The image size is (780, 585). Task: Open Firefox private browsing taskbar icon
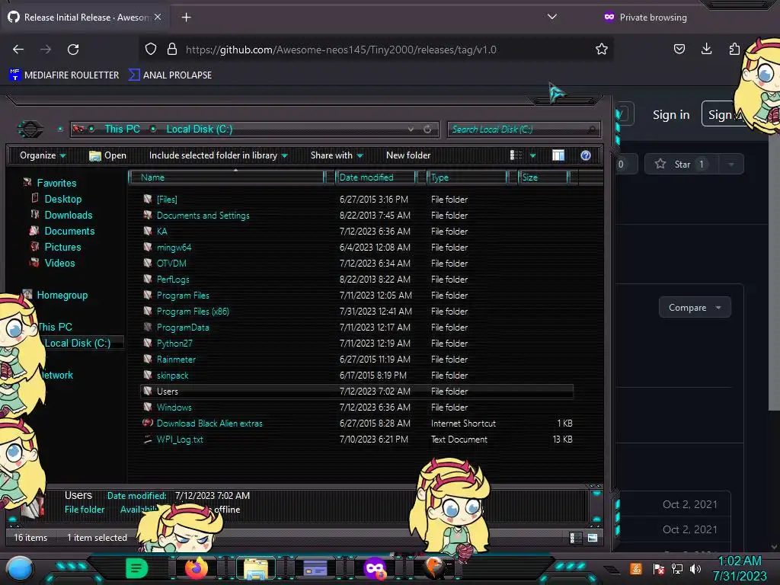tap(375, 568)
